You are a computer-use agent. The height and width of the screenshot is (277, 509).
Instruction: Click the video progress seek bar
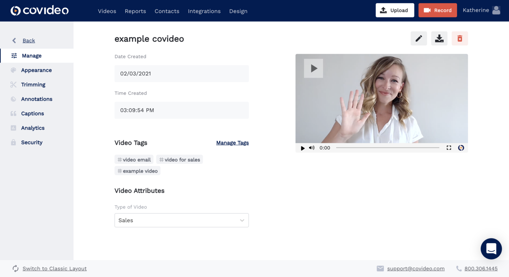(x=388, y=148)
